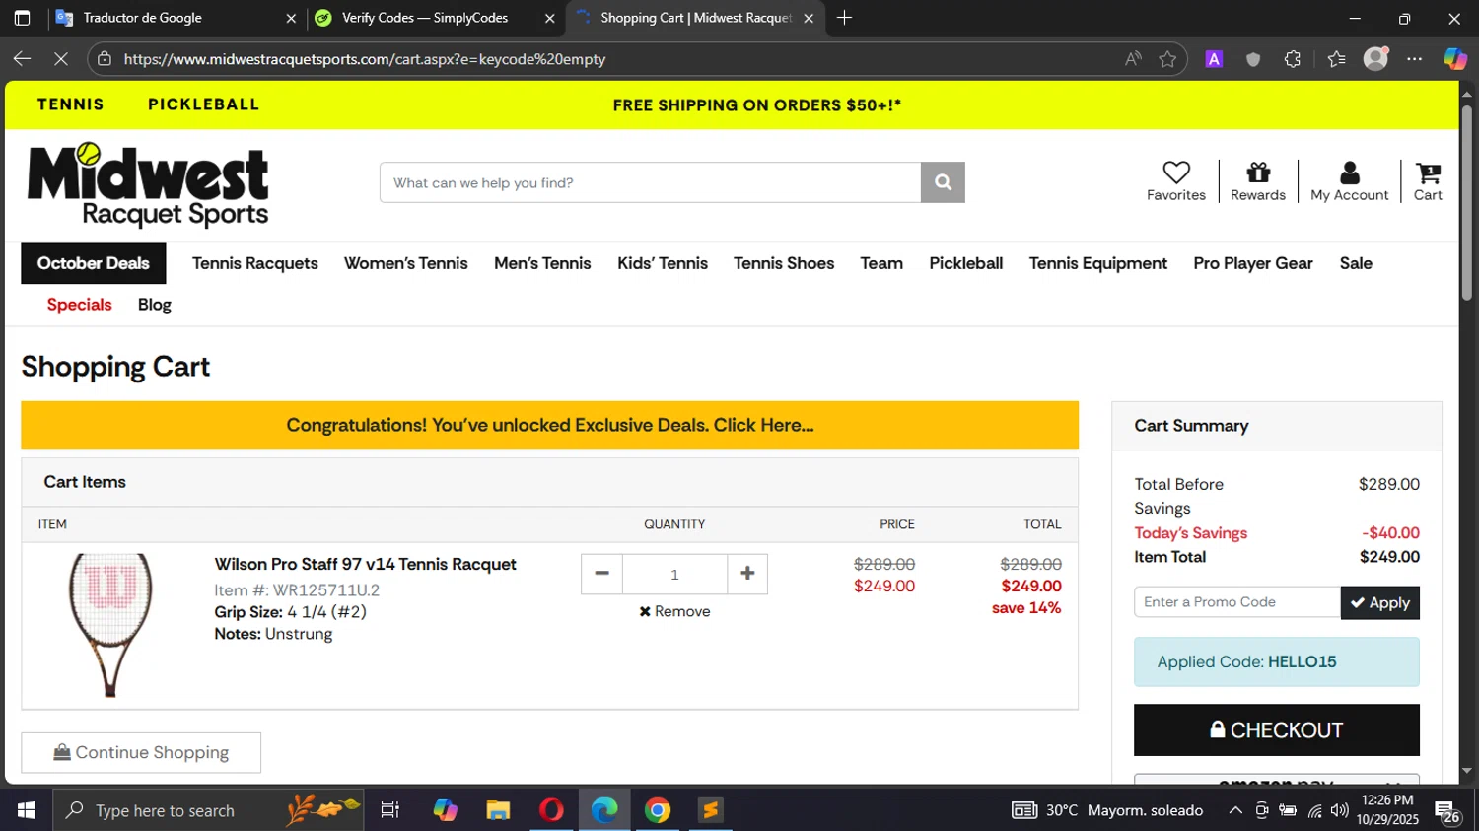1479x831 pixels.
Task: Open the Pro Player Gear menu
Action: pos(1252,263)
